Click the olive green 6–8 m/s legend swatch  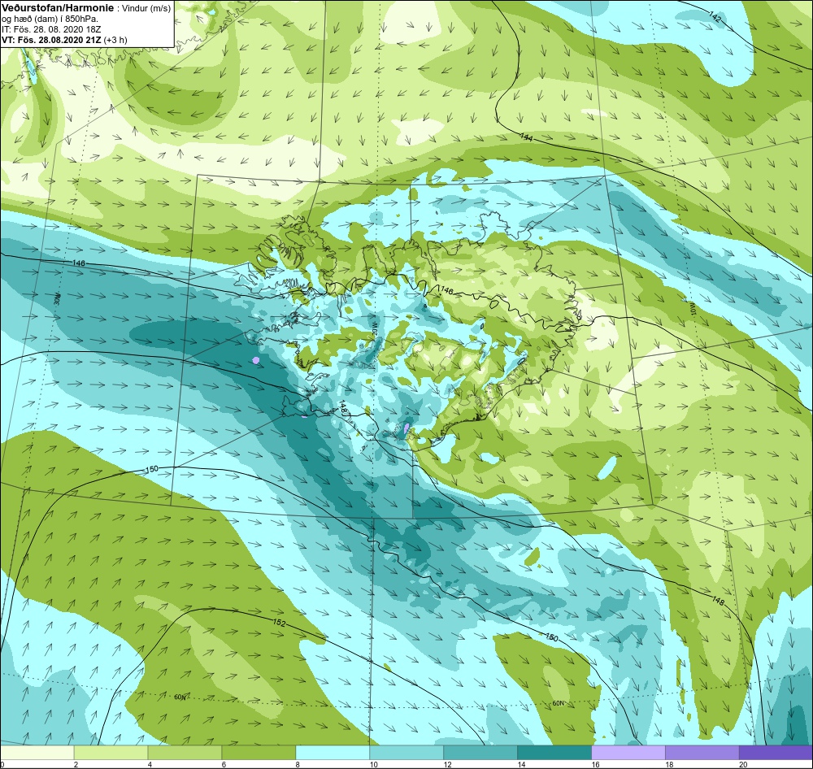point(259,751)
